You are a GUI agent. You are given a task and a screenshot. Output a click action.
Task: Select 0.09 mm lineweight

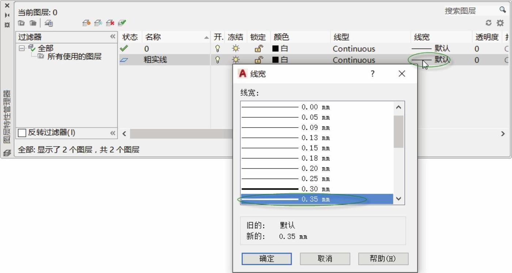(x=317, y=128)
